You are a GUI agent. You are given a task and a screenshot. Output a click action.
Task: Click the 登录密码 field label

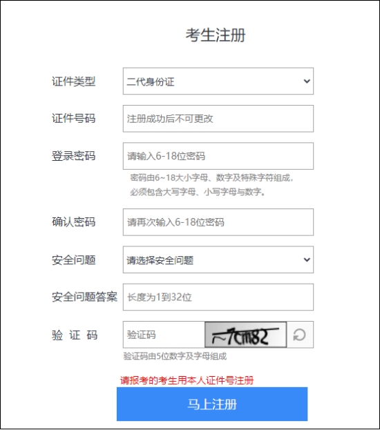point(74,156)
